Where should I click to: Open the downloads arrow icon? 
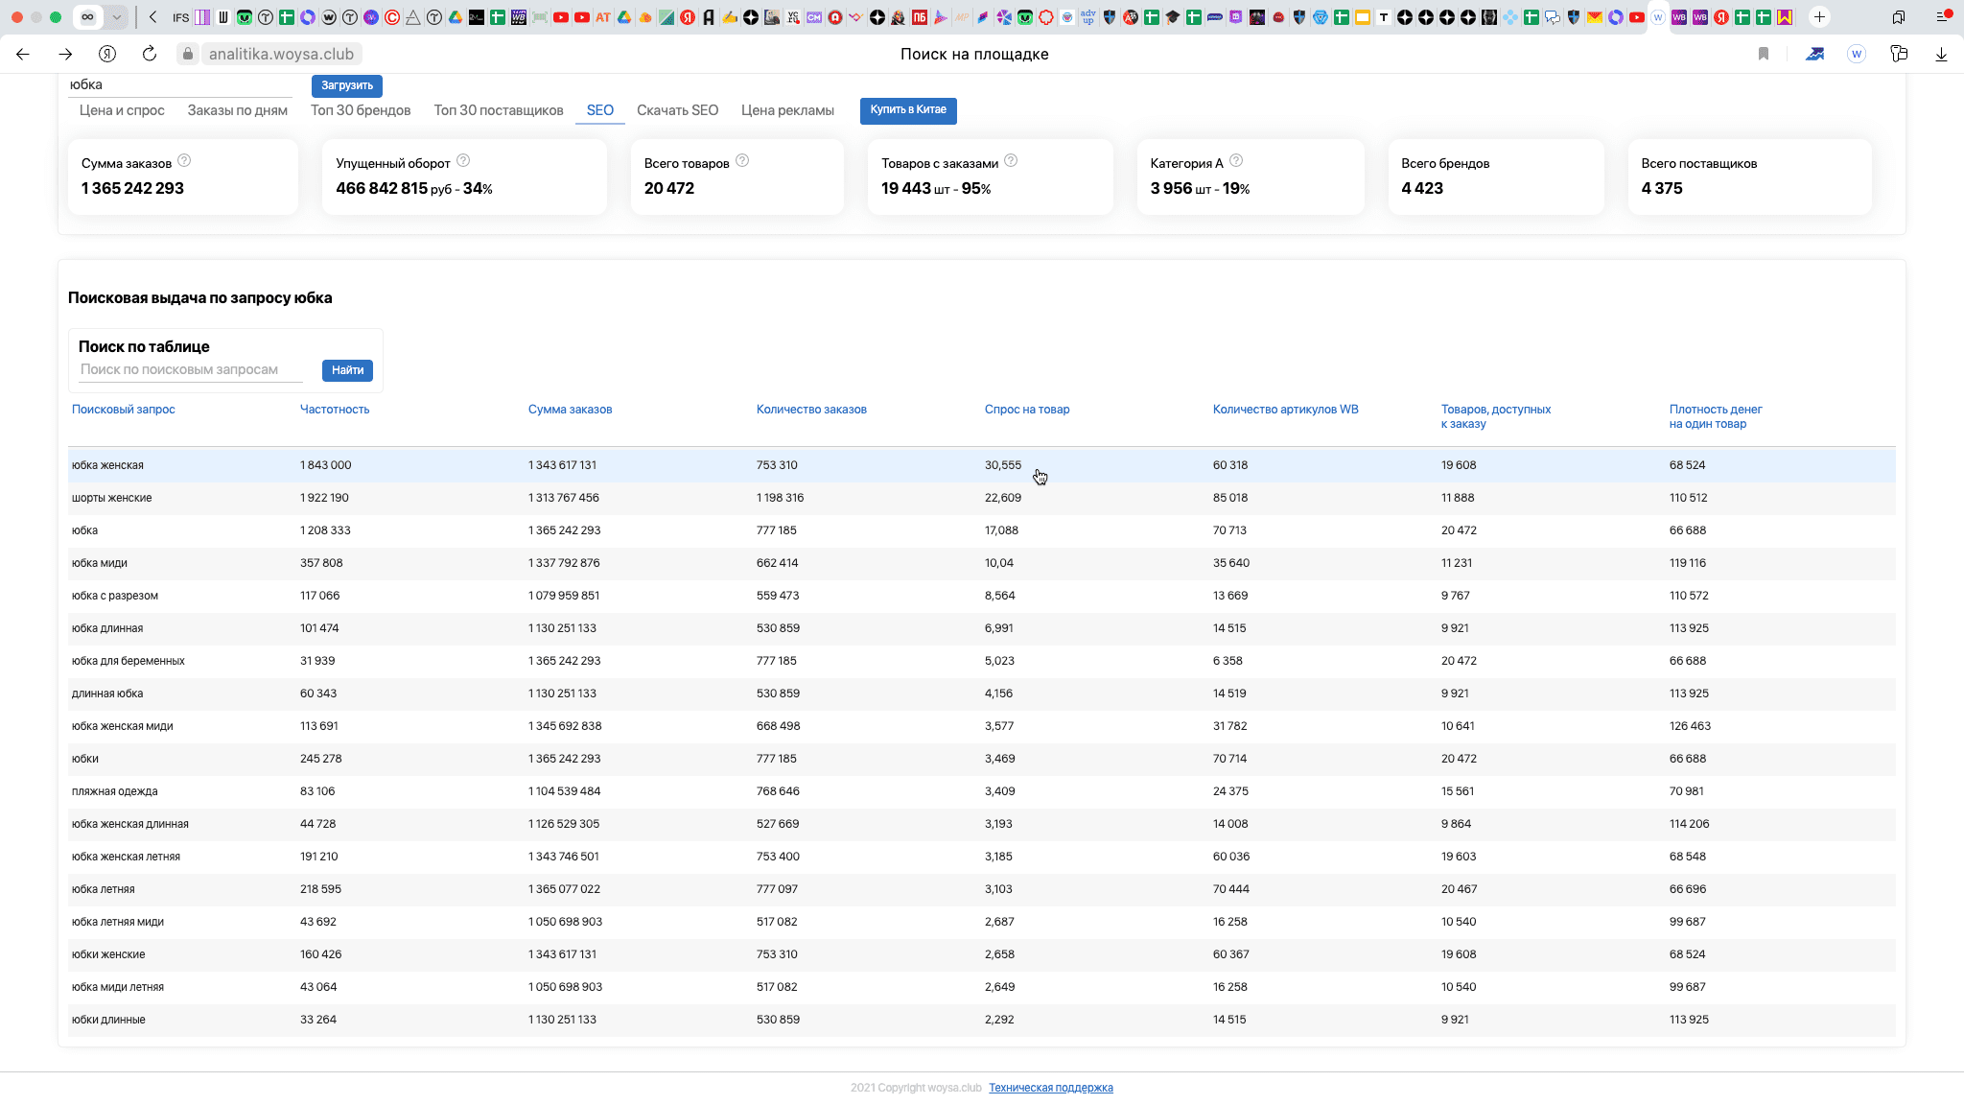click(x=1941, y=54)
